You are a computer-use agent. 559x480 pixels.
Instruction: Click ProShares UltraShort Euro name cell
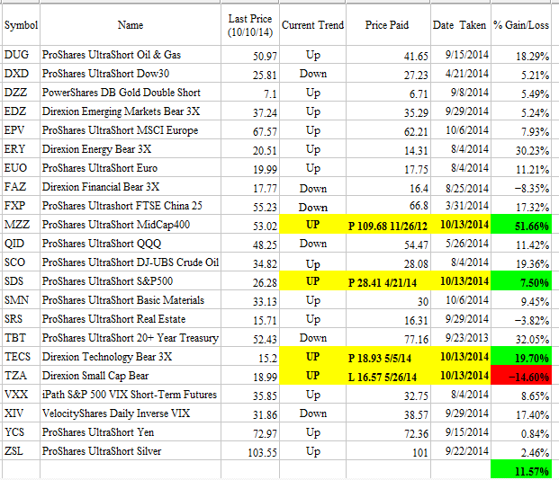coord(131,168)
